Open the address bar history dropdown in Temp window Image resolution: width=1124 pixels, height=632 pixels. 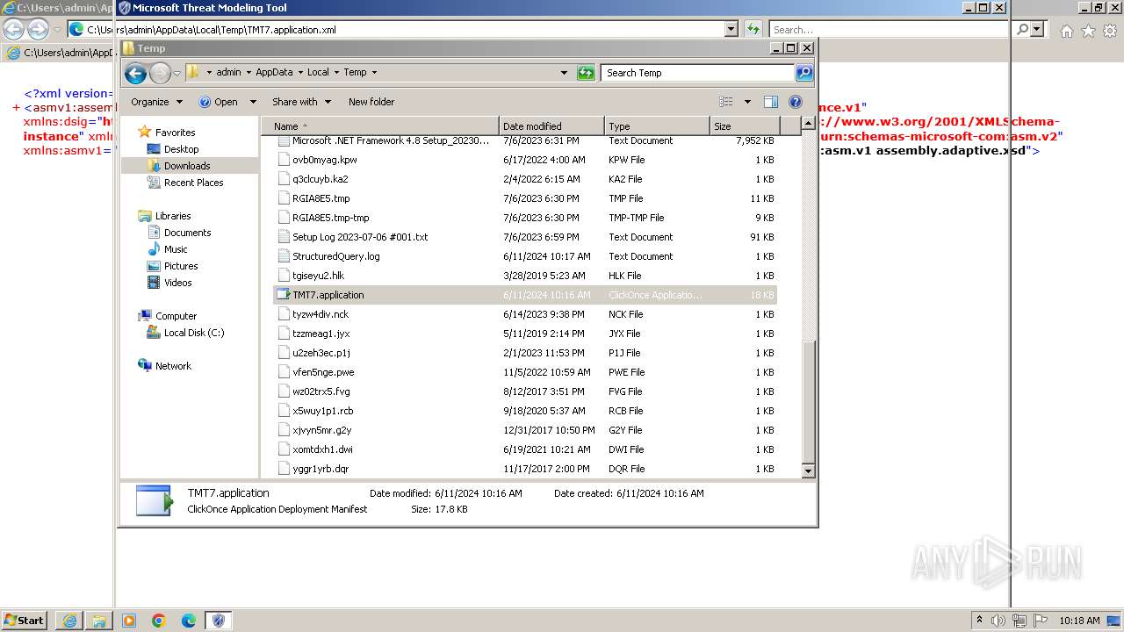564,73
